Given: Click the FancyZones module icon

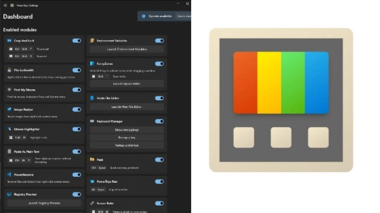Looking at the screenshot, I should [x=92, y=63].
